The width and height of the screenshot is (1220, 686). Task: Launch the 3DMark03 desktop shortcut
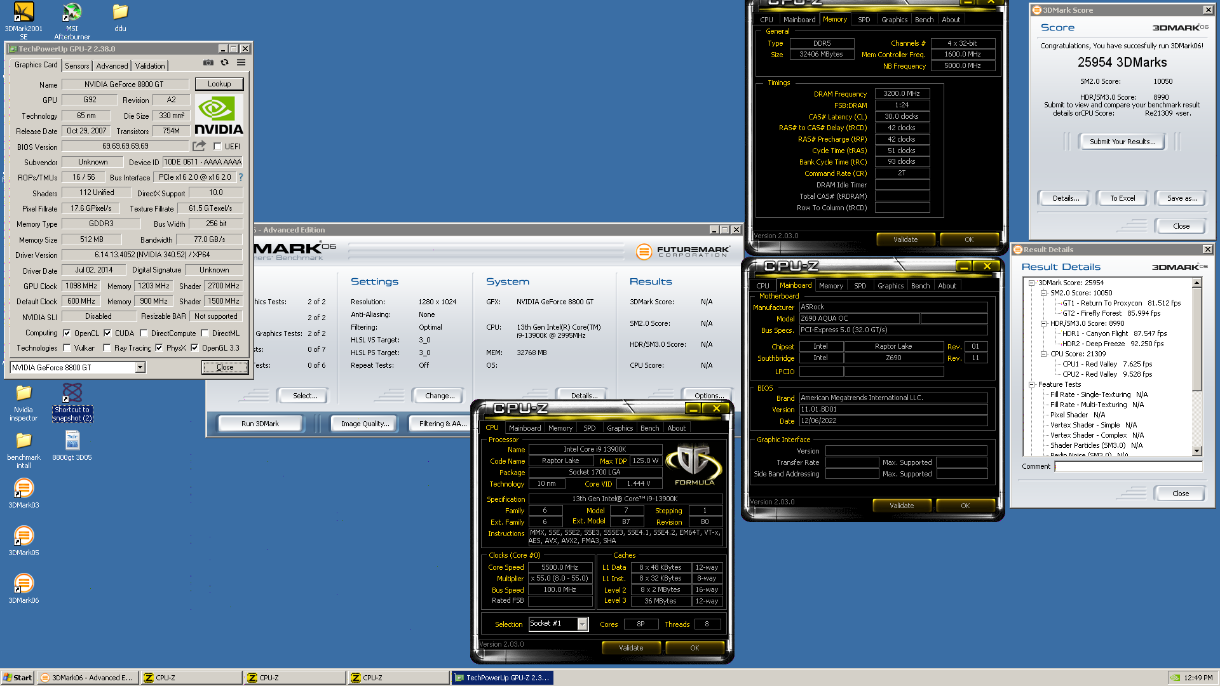point(24,494)
